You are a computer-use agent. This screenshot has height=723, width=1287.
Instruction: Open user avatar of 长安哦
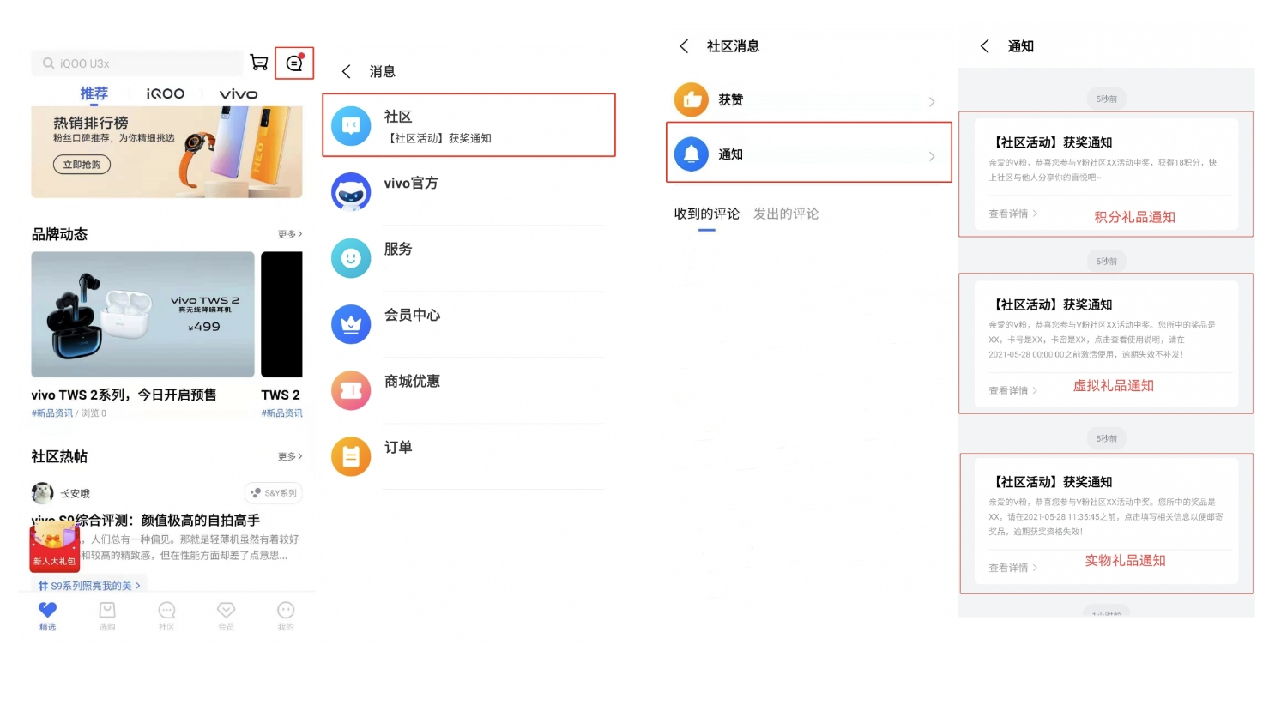click(x=42, y=492)
